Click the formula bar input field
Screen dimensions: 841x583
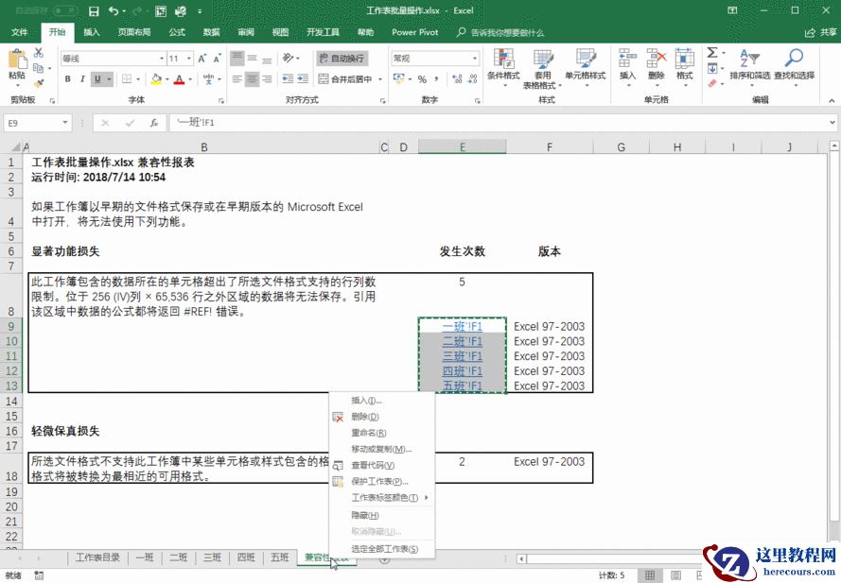pos(498,123)
